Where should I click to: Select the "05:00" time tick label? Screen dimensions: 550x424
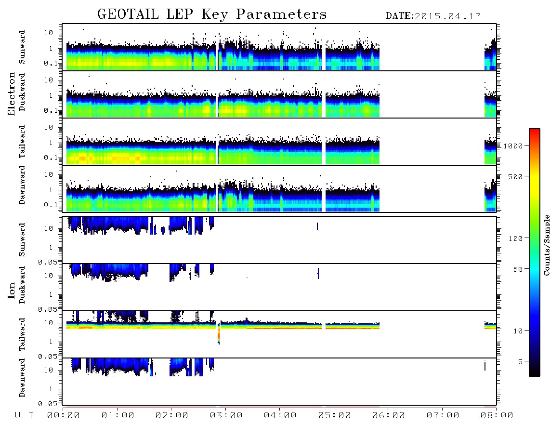click(x=334, y=416)
